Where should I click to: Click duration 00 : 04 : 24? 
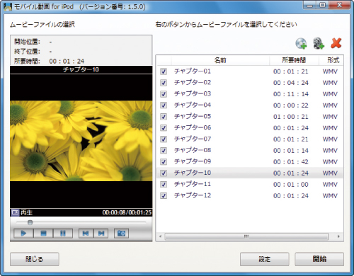291,83
